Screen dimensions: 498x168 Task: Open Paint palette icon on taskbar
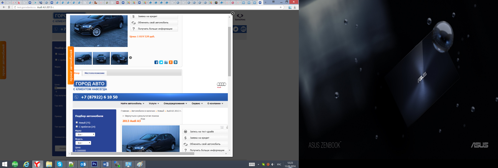point(140,164)
